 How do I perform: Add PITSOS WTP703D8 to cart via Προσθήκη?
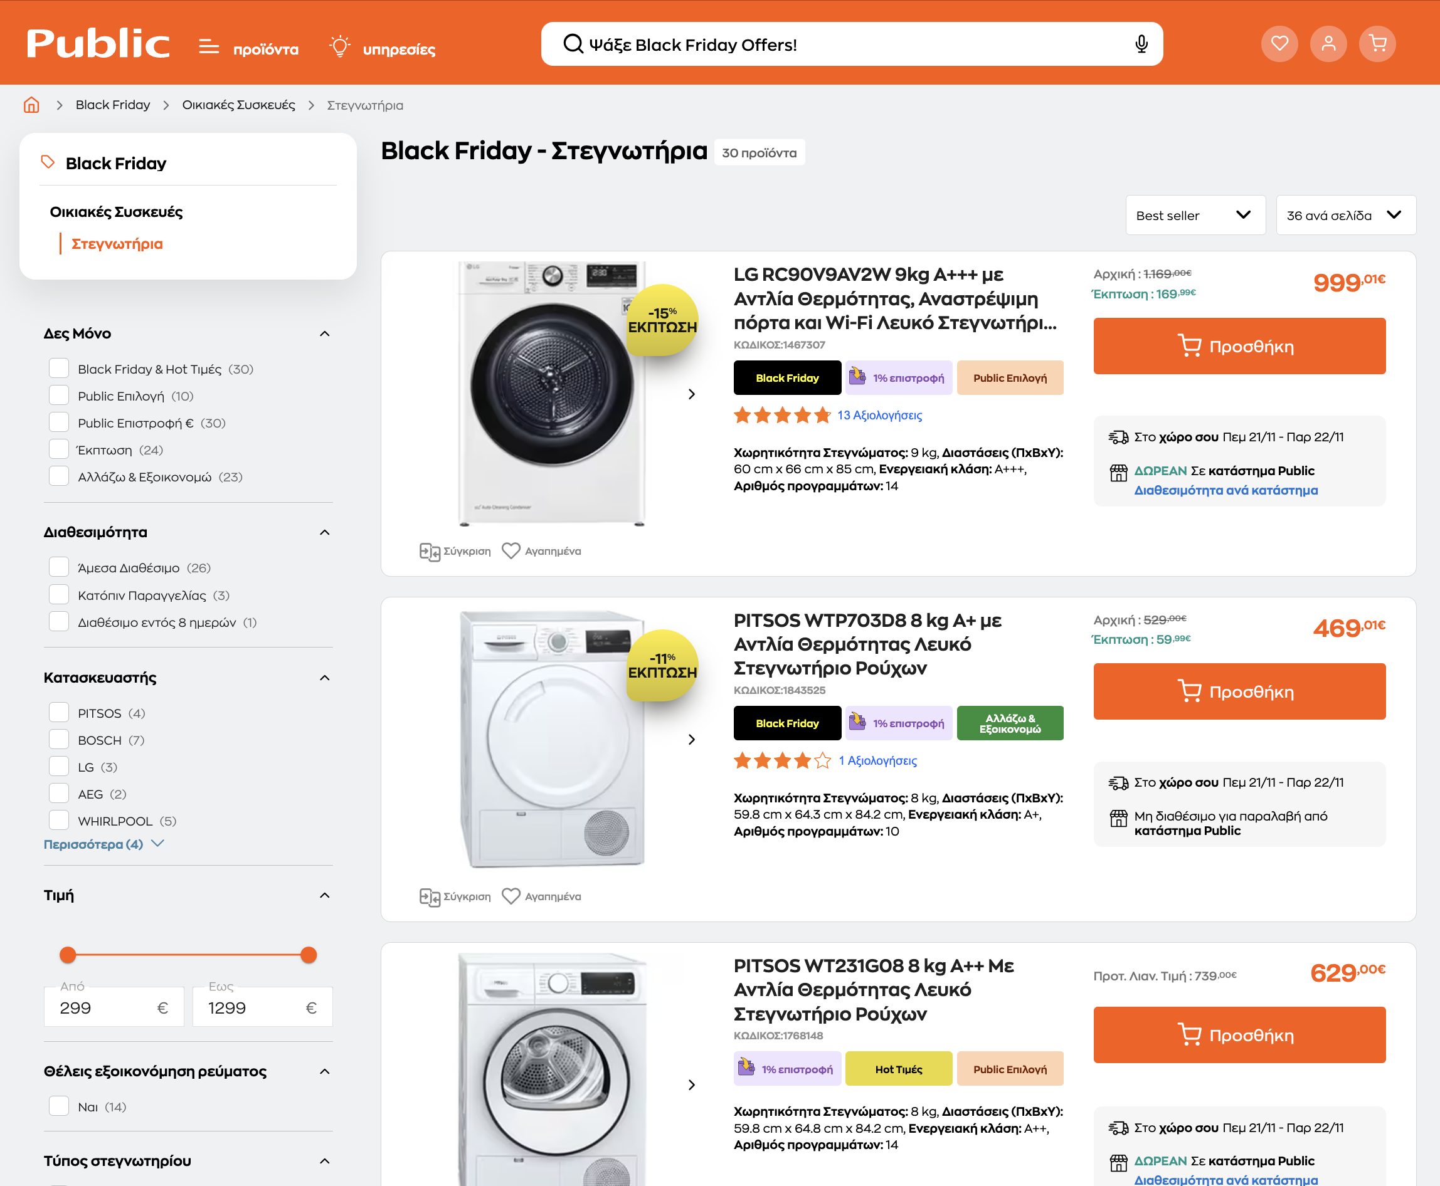coord(1239,691)
